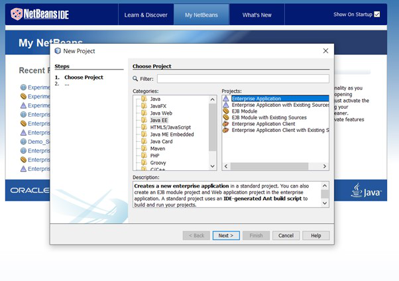Click the Finish button
The width and height of the screenshot is (399, 281).
256,235
